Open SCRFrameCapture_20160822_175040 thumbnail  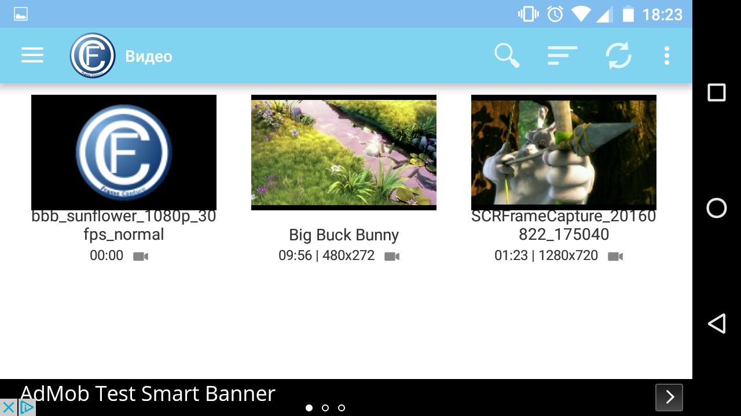coord(564,153)
